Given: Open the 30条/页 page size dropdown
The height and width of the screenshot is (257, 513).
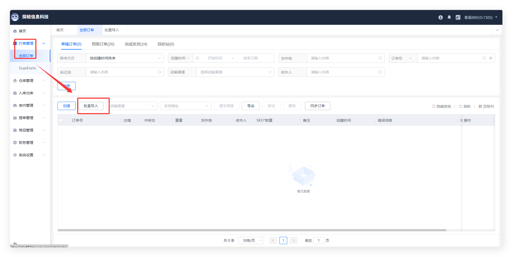Looking at the screenshot, I should coord(251,240).
